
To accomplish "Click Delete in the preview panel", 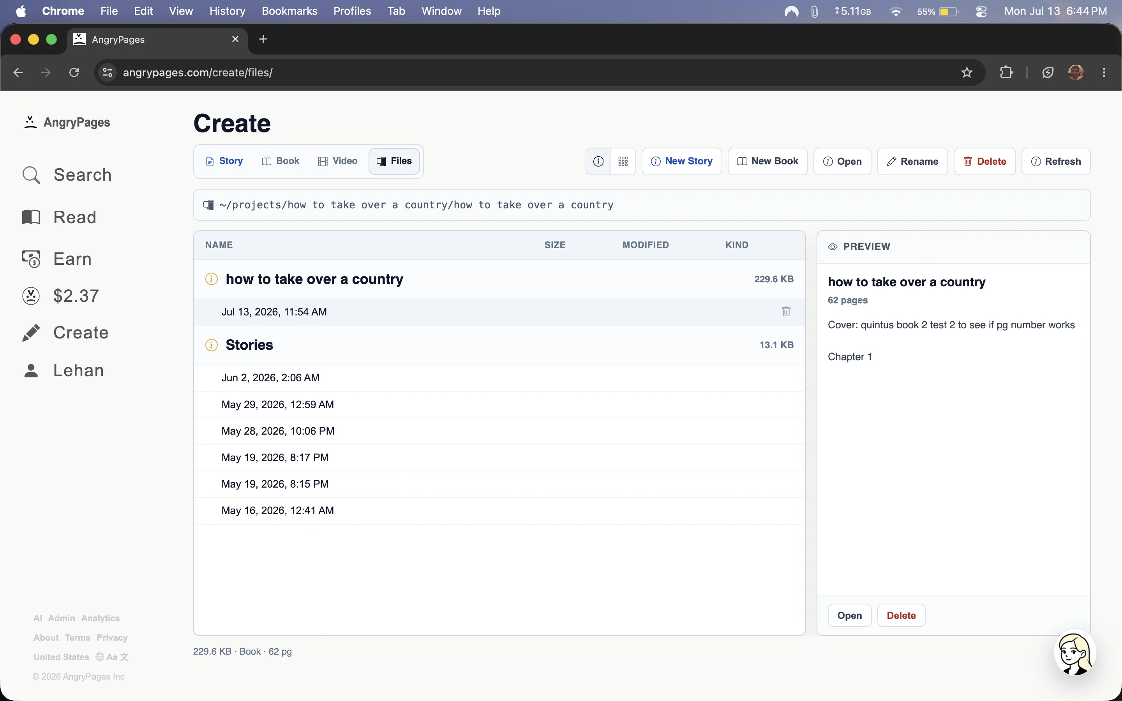I will click(x=901, y=615).
